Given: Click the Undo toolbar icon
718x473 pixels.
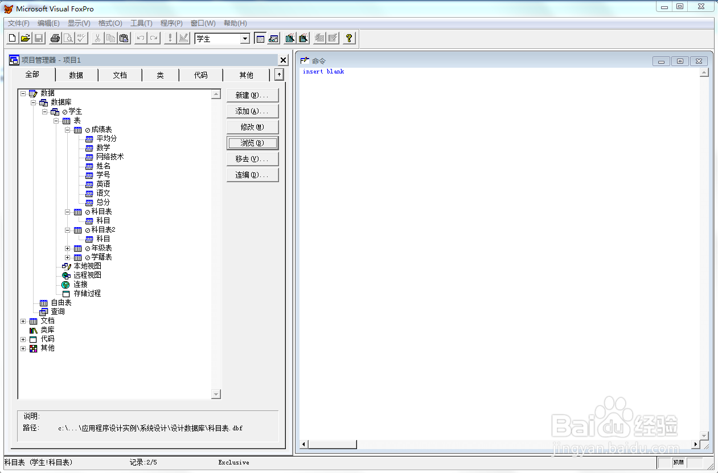Looking at the screenshot, I should click(141, 38).
